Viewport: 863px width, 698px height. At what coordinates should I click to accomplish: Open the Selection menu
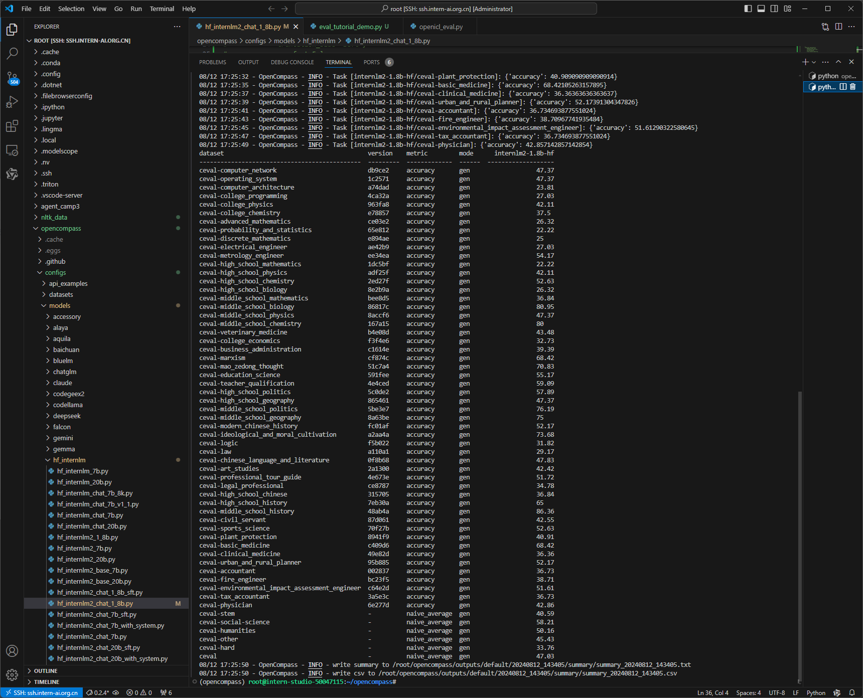71,9
